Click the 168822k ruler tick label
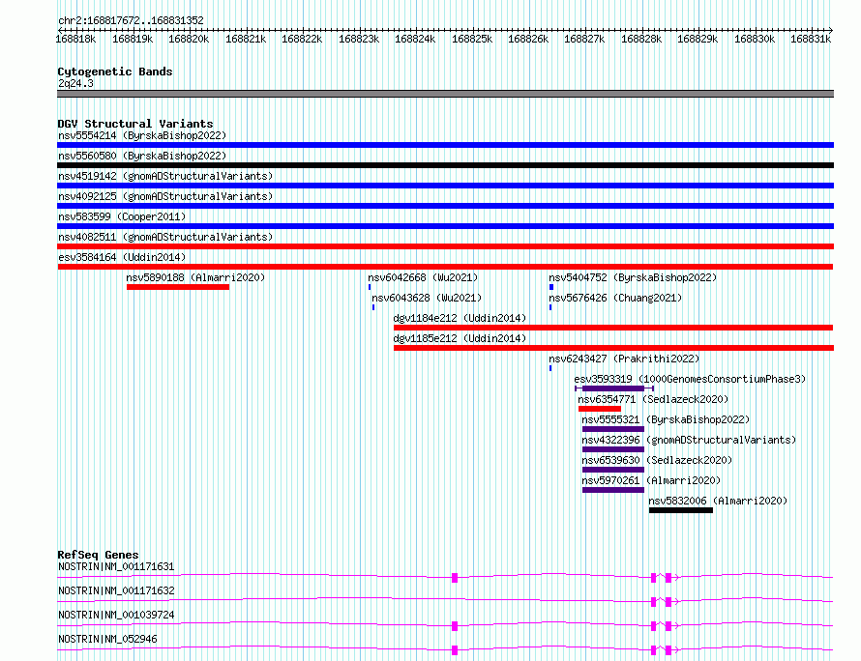The image size is (861, 661). coord(302,39)
